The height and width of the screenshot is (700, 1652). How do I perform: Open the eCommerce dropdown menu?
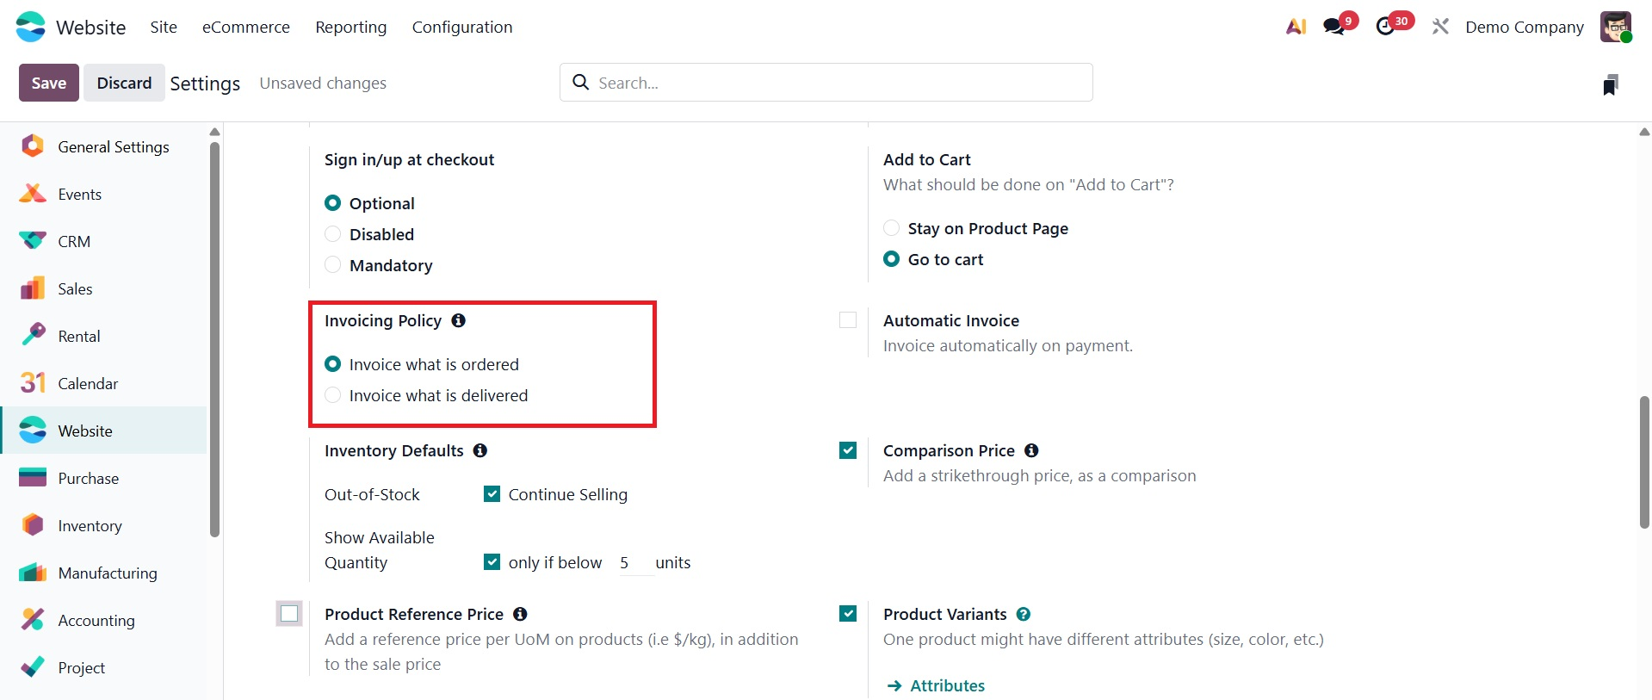(246, 27)
